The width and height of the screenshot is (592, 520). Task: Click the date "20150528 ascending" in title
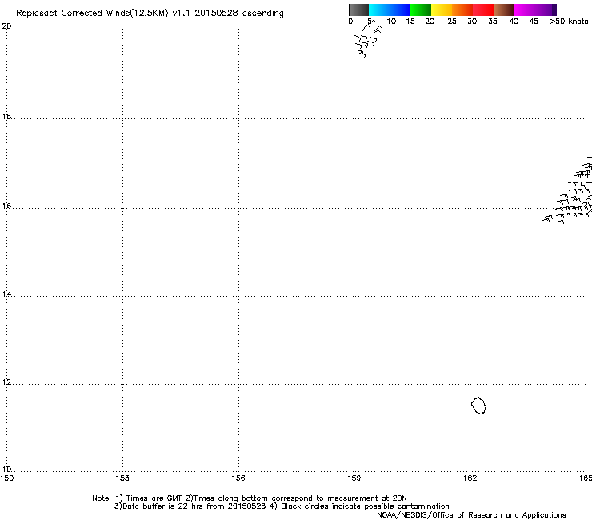(x=239, y=14)
